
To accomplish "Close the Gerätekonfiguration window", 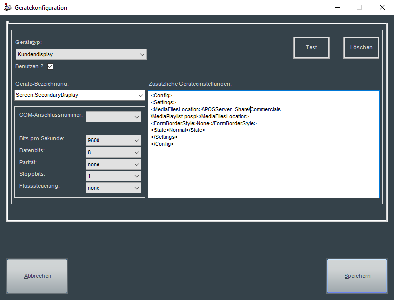I will click(382, 7).
